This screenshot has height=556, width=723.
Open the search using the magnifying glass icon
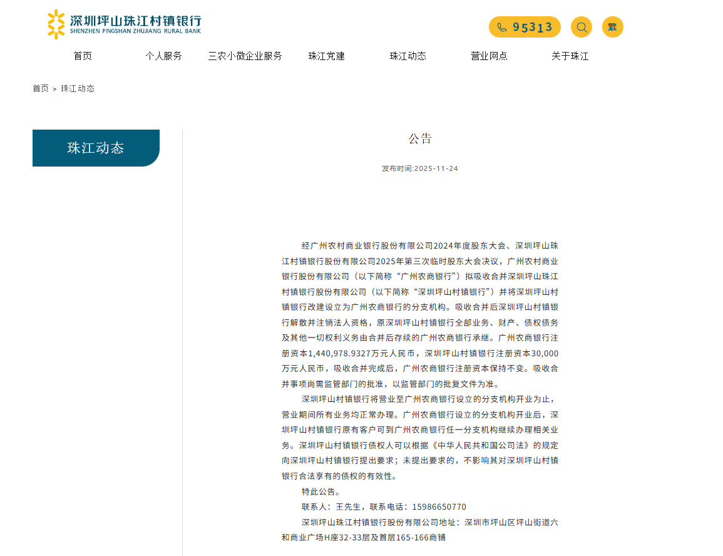581,27
